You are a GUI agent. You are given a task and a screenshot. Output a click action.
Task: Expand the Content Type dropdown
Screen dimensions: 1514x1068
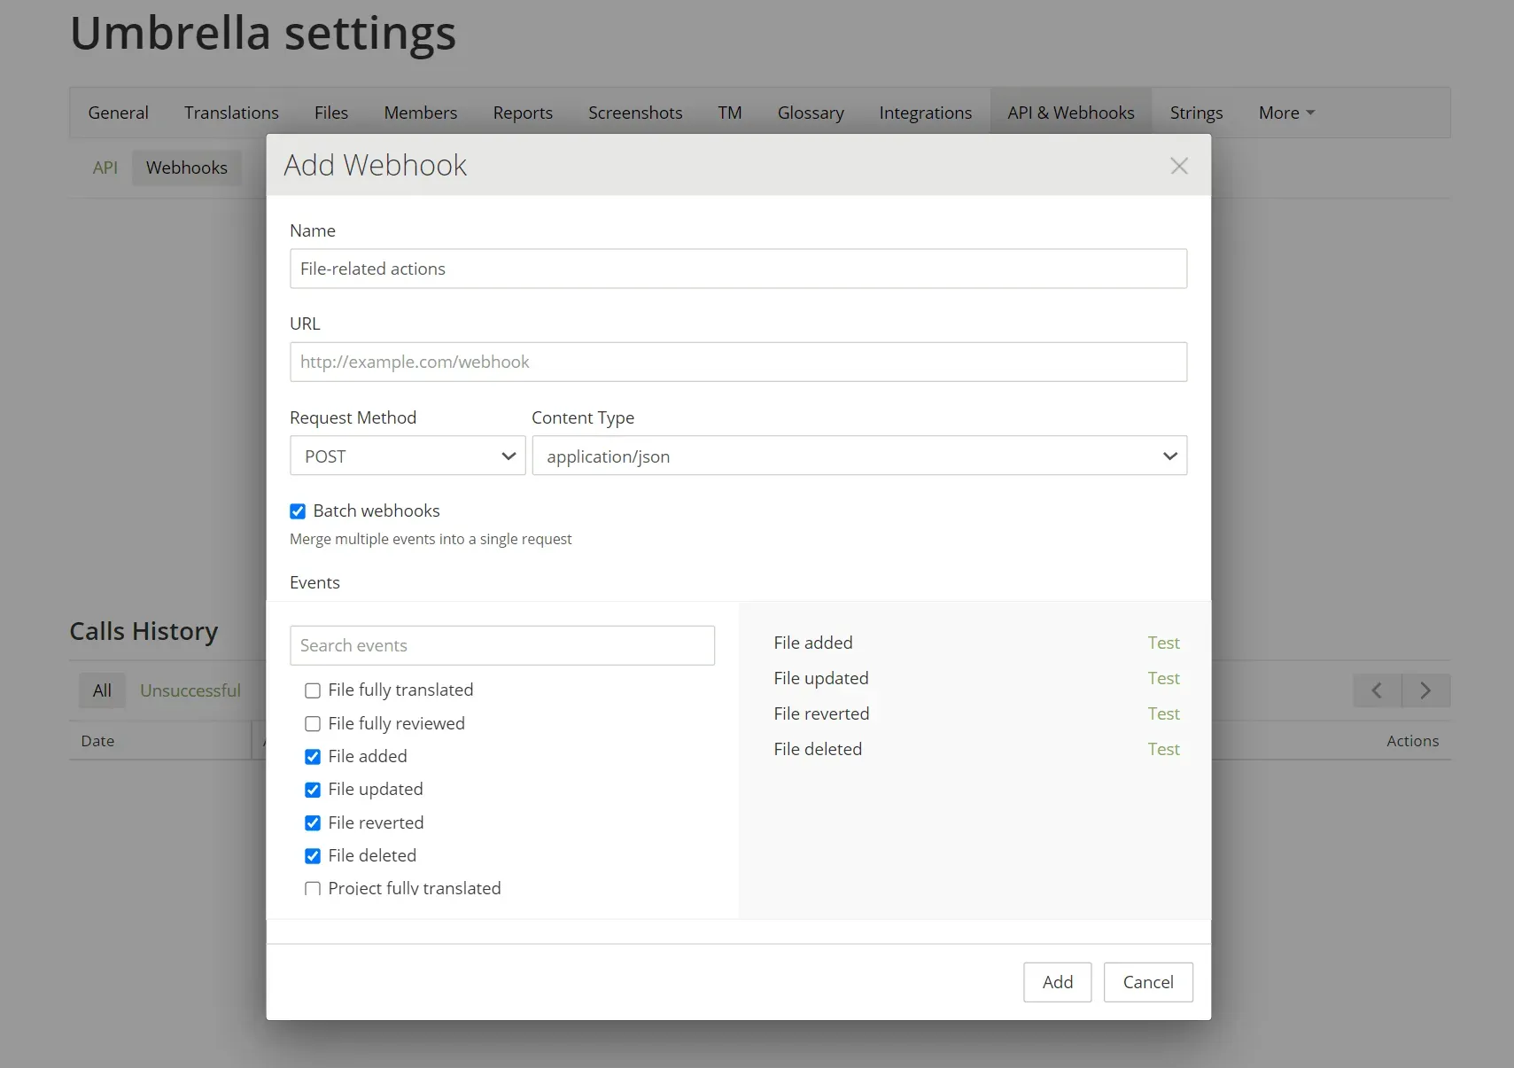click(x=858, y=456)
